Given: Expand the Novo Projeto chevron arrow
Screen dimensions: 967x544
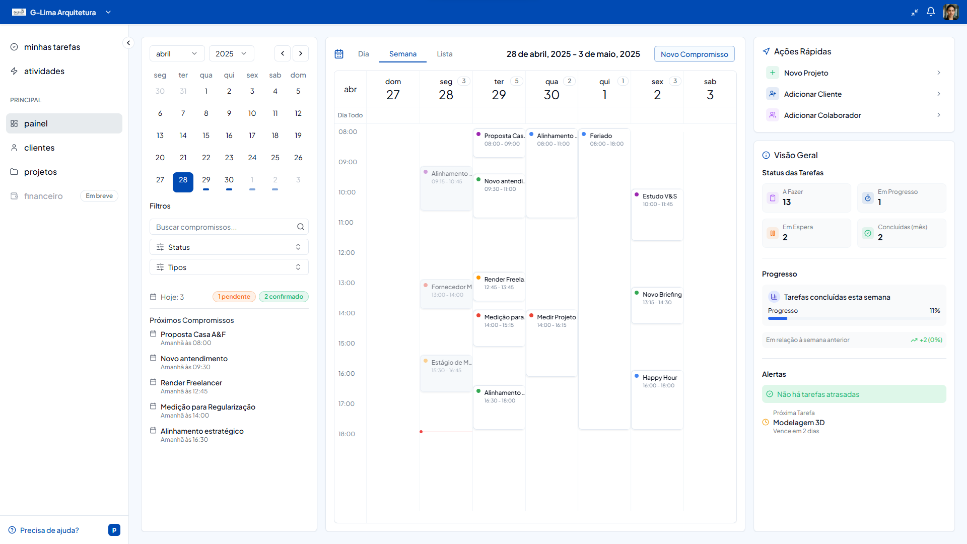Looking at the screenshot, I should pos(939,73).
